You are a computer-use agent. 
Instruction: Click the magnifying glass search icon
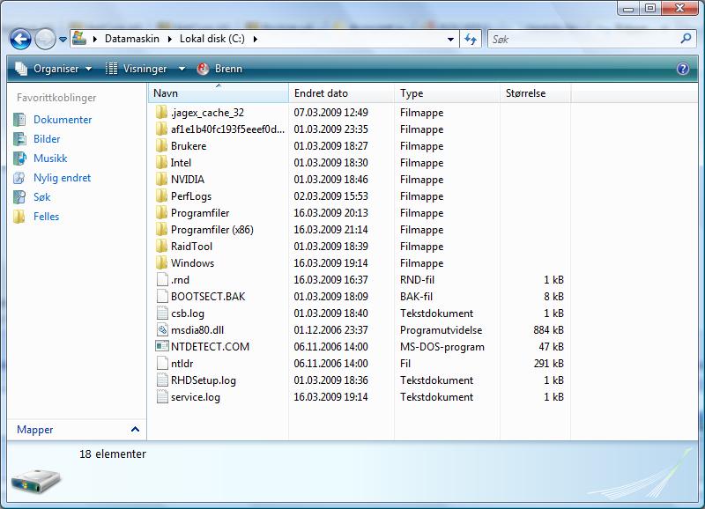(x=686, y=39)
